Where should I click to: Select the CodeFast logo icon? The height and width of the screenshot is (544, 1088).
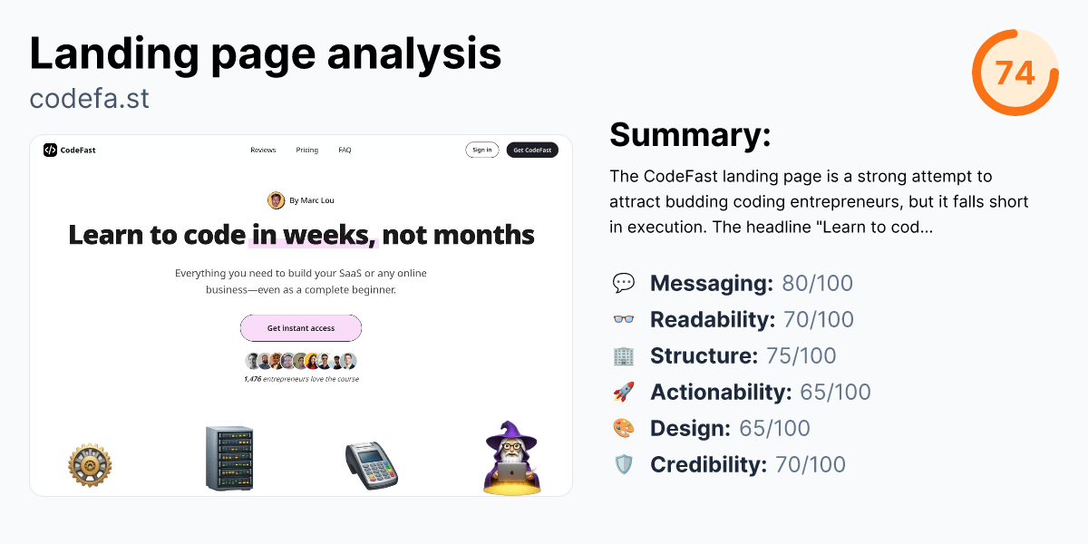(50, 150)
